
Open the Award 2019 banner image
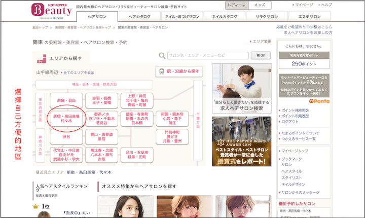point(241,141)
